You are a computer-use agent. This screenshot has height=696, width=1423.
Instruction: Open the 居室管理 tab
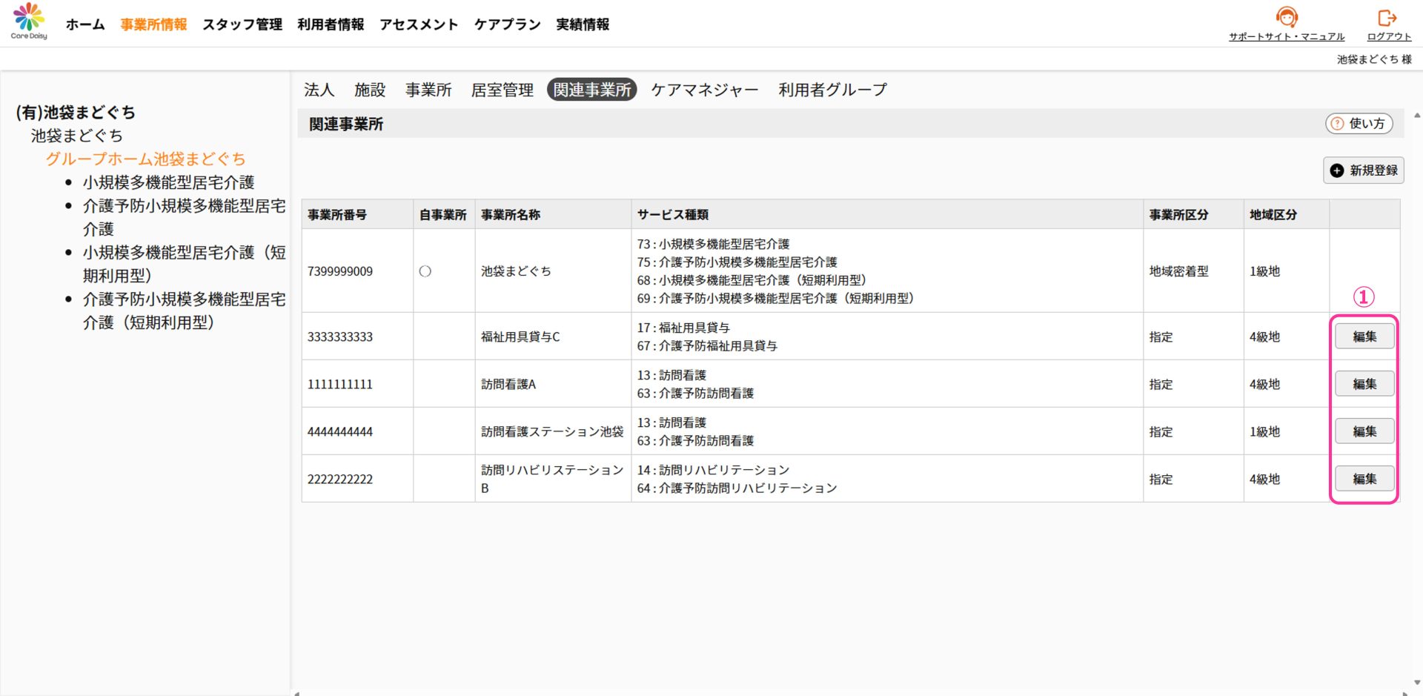click(502, 90)
